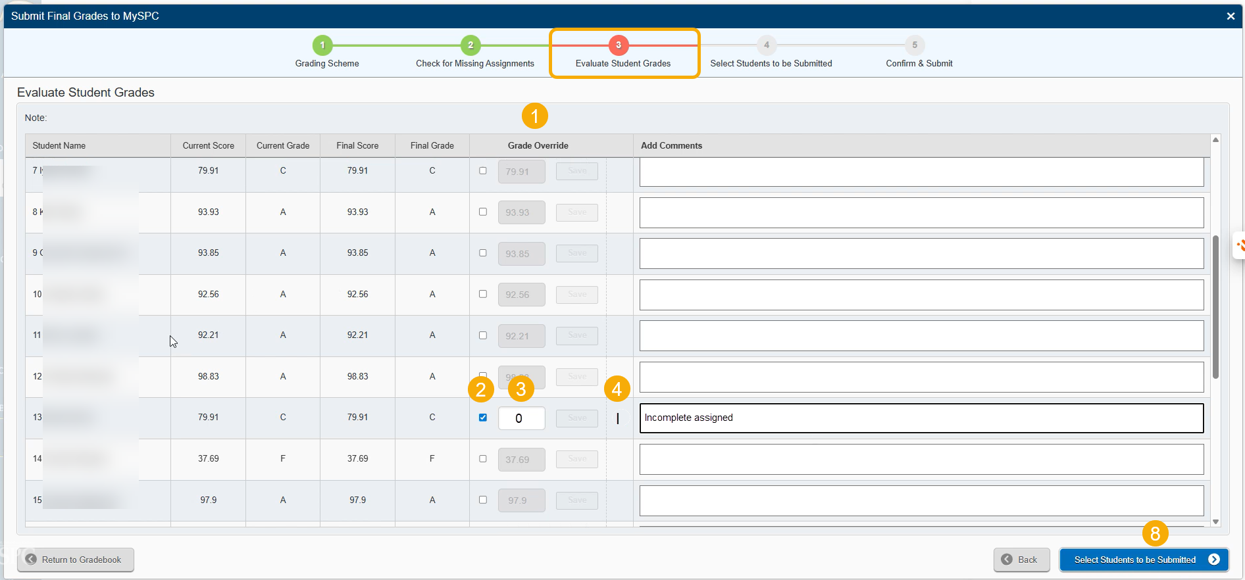Open Grading Scheme step label
This screenshot has width=1245, height=580.
tap(327, 64)
